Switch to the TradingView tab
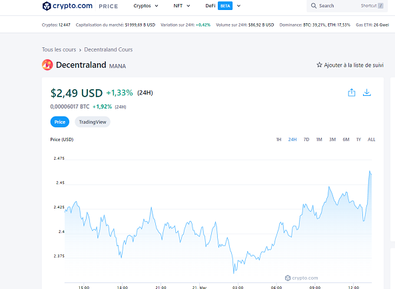Image resolution: width=395 pixels, height=289 pixels. click(93, 122)
